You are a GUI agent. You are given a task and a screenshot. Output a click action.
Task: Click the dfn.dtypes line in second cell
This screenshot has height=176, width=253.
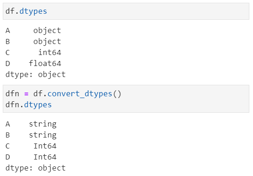click(29, 105)
